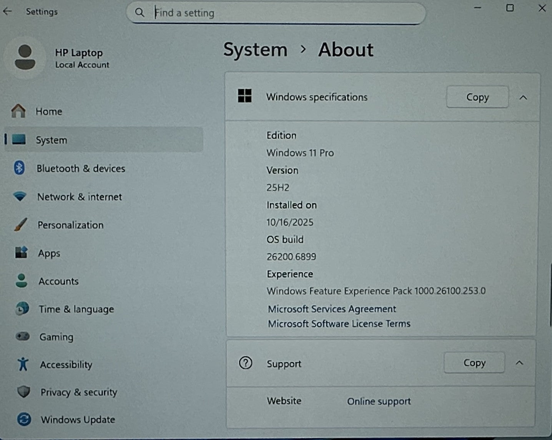552x440 pixels.
Task: Click the Online support link
Action: coord(379,401)
